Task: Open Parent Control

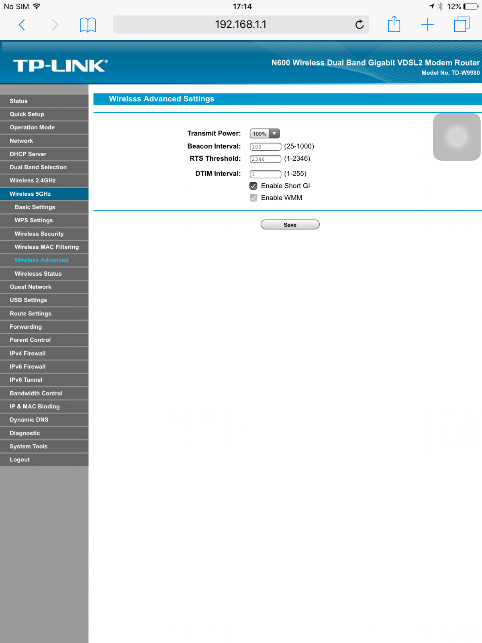Action: click(x=44, y=340)
